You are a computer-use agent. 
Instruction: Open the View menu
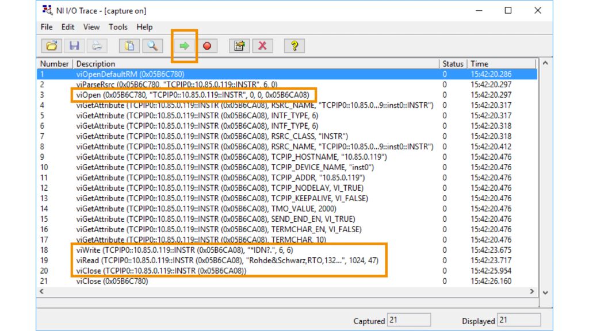[x=91, y=27]
